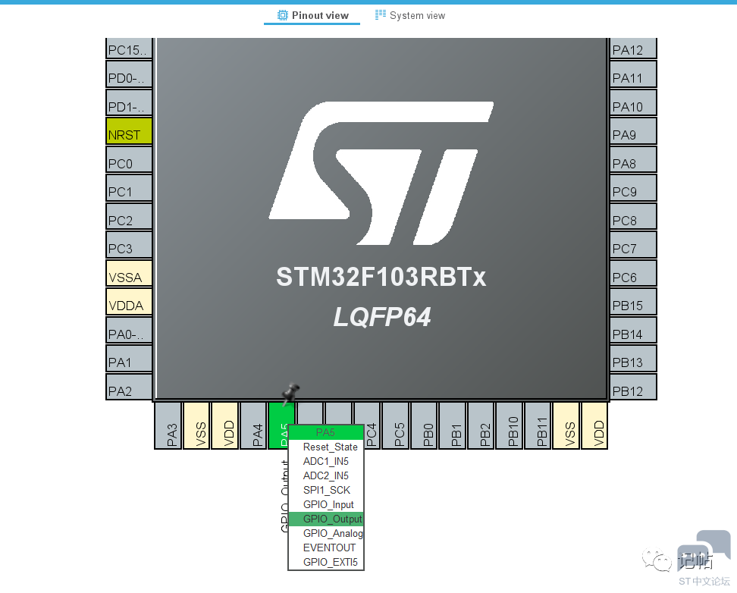Select pin PC3
Viewport: 737px width, 593px height.
(129, 244)
